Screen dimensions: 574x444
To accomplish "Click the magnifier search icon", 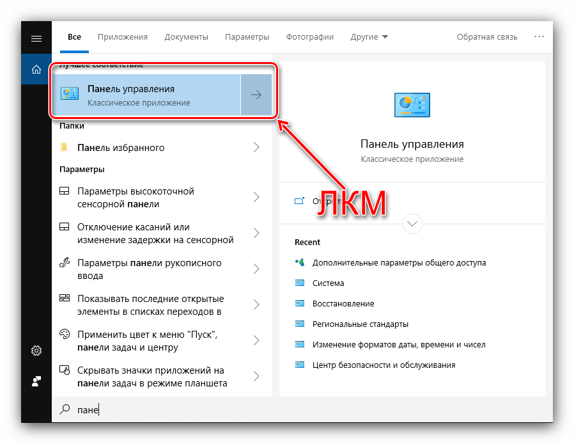I will (65, 409).
